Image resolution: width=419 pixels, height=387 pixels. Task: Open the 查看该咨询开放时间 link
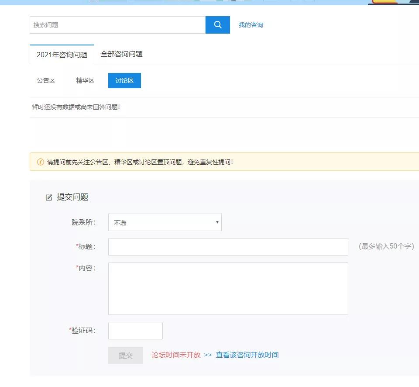(x=247, y=355)
